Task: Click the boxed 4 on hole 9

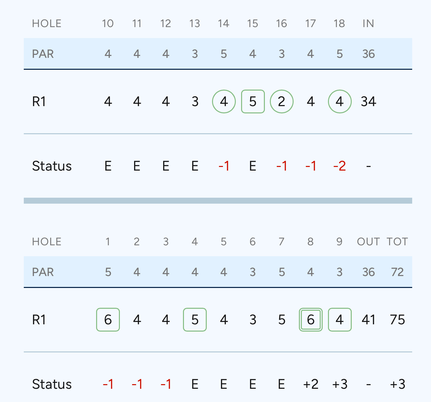Action: 340,320
